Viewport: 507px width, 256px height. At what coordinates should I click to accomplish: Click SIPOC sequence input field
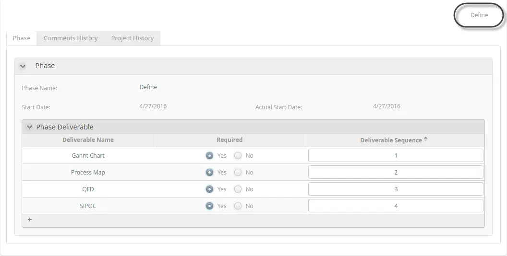pos(396,206)
